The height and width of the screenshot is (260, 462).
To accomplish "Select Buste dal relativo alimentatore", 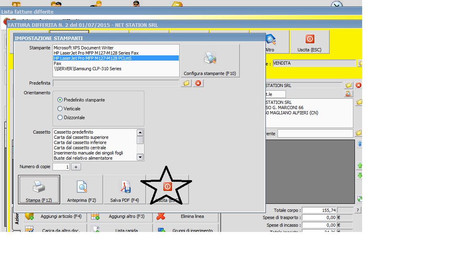I will (95, 158).
